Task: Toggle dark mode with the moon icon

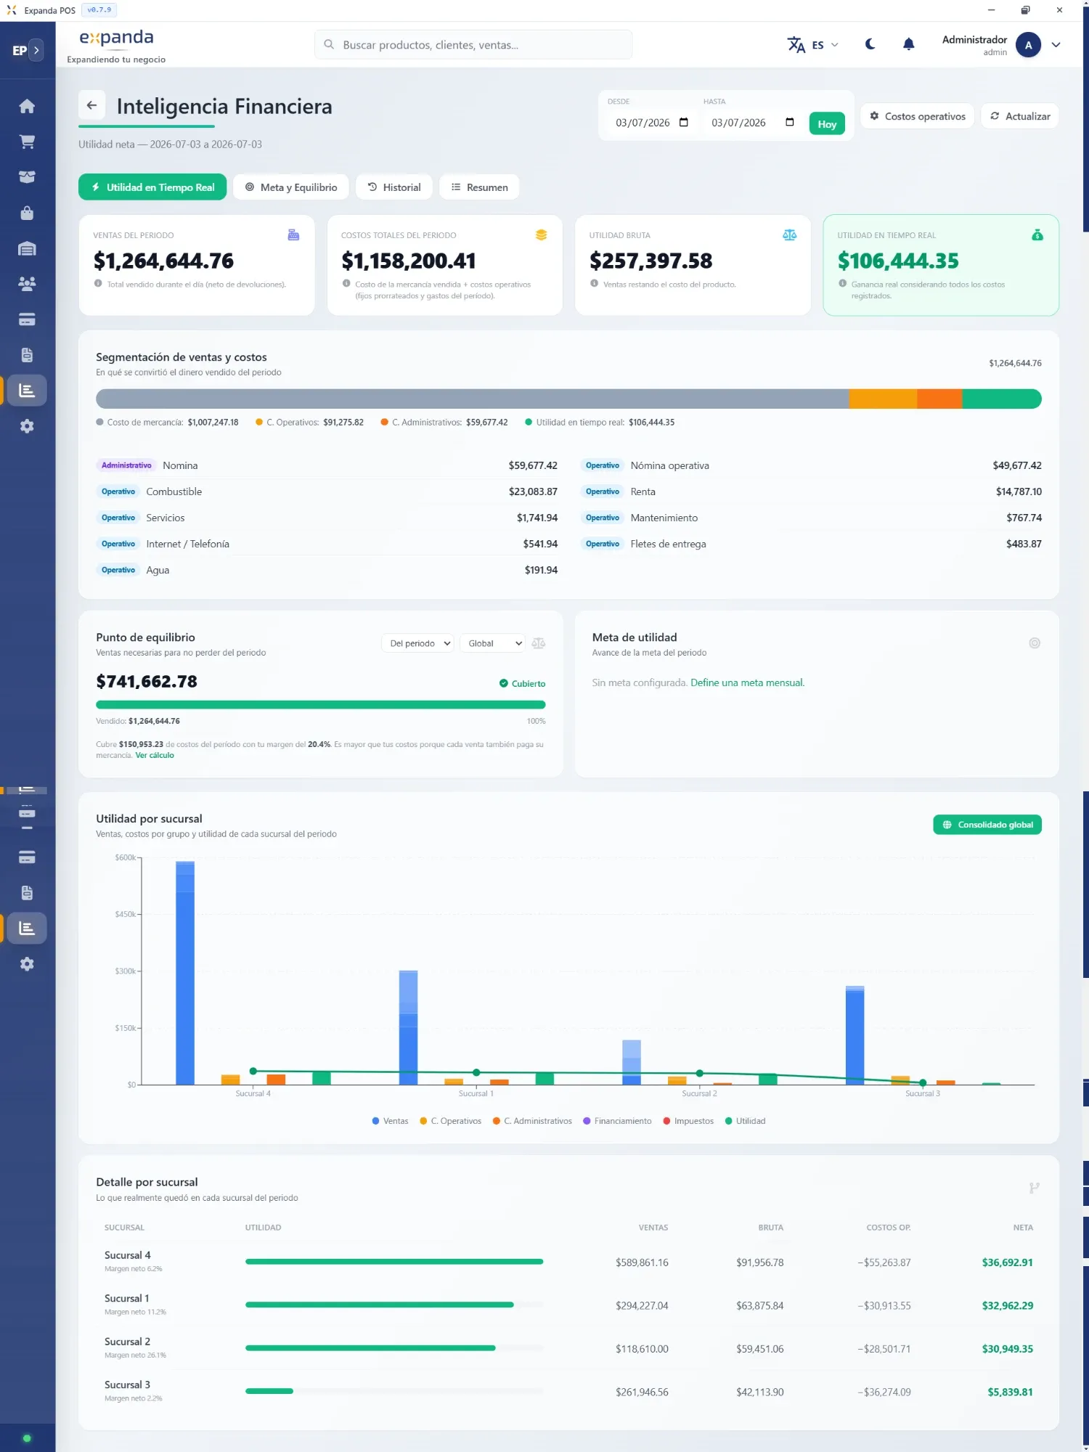Action: point(870,44)
